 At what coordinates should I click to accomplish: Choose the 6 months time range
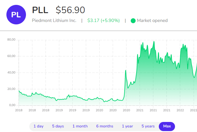click(104, 126)
